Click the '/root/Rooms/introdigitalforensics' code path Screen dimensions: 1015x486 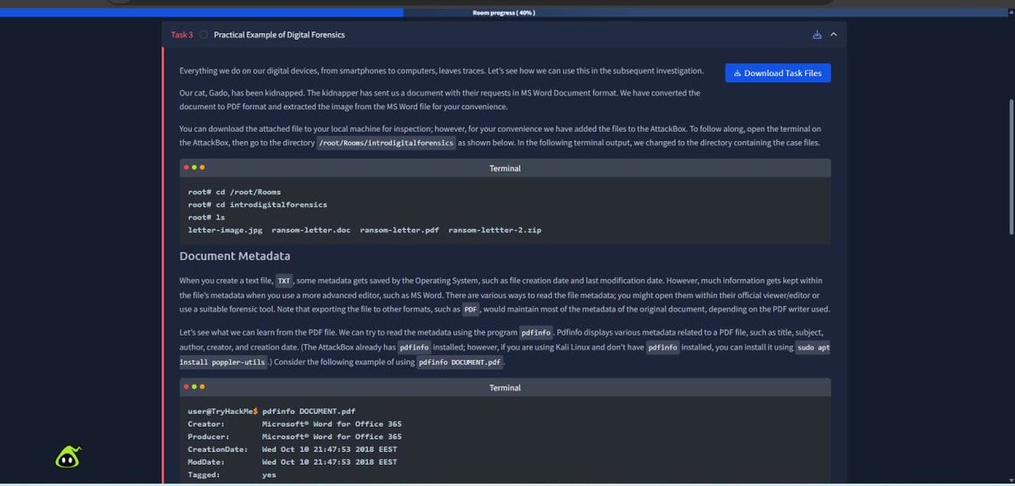pyautogui.click(x=387, y=143)
